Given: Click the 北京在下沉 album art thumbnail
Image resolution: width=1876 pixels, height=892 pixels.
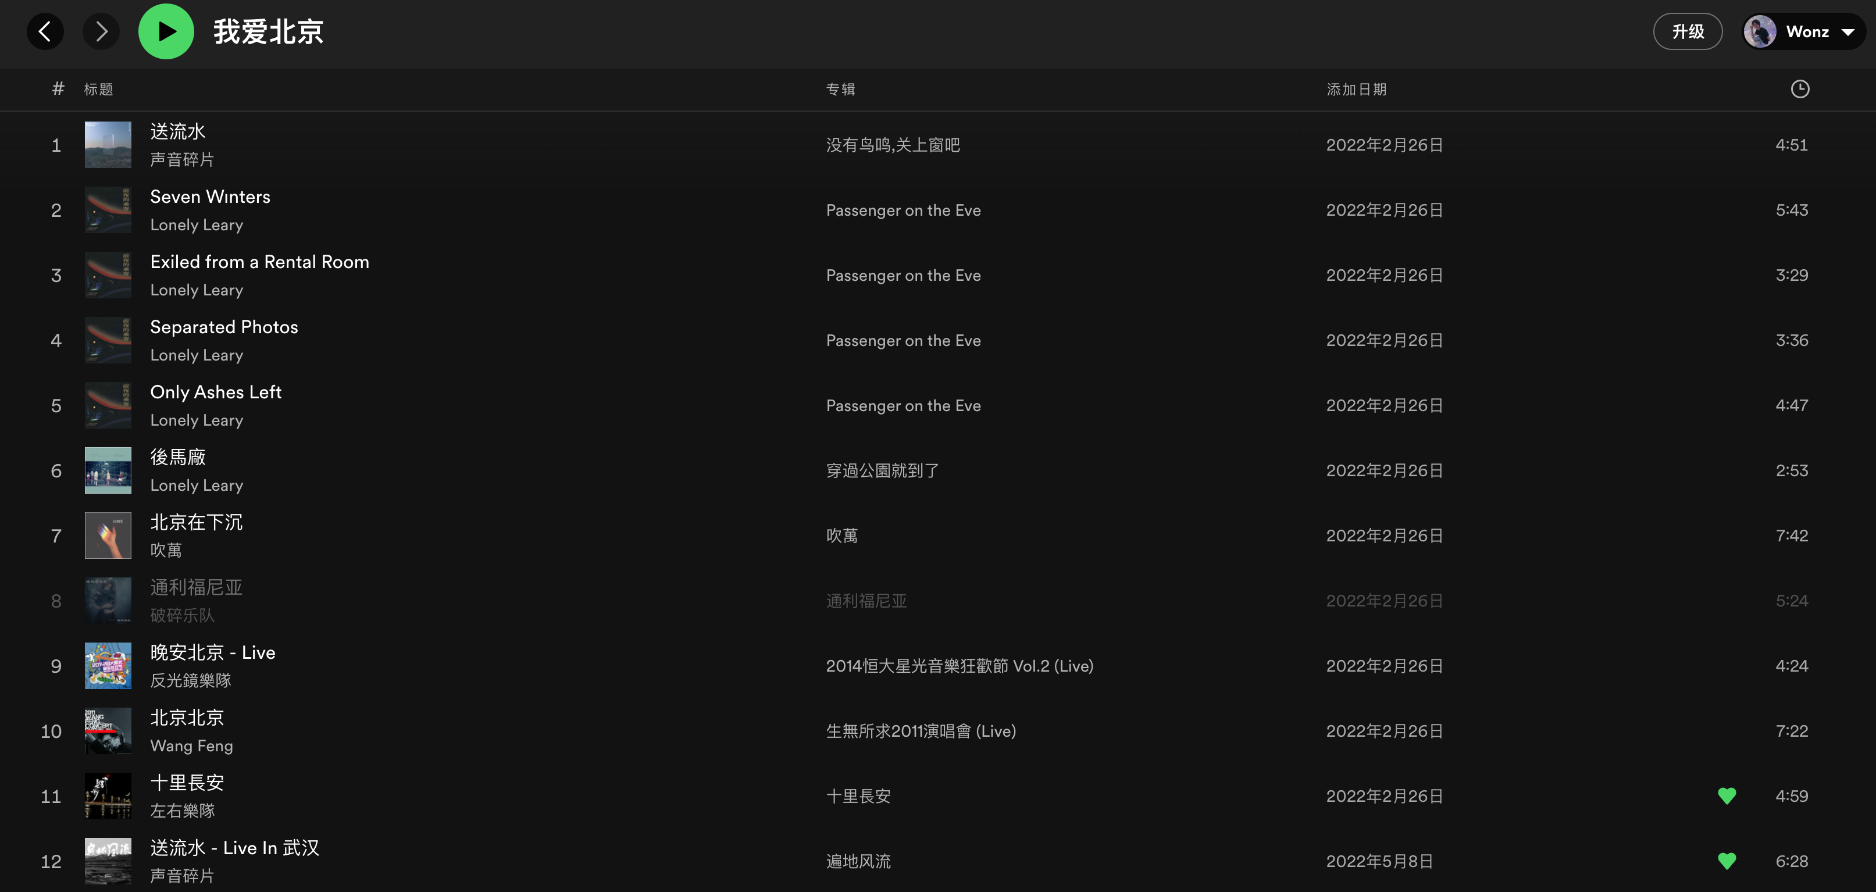Looking at the screenshot, I should click(x=108, y=536).
